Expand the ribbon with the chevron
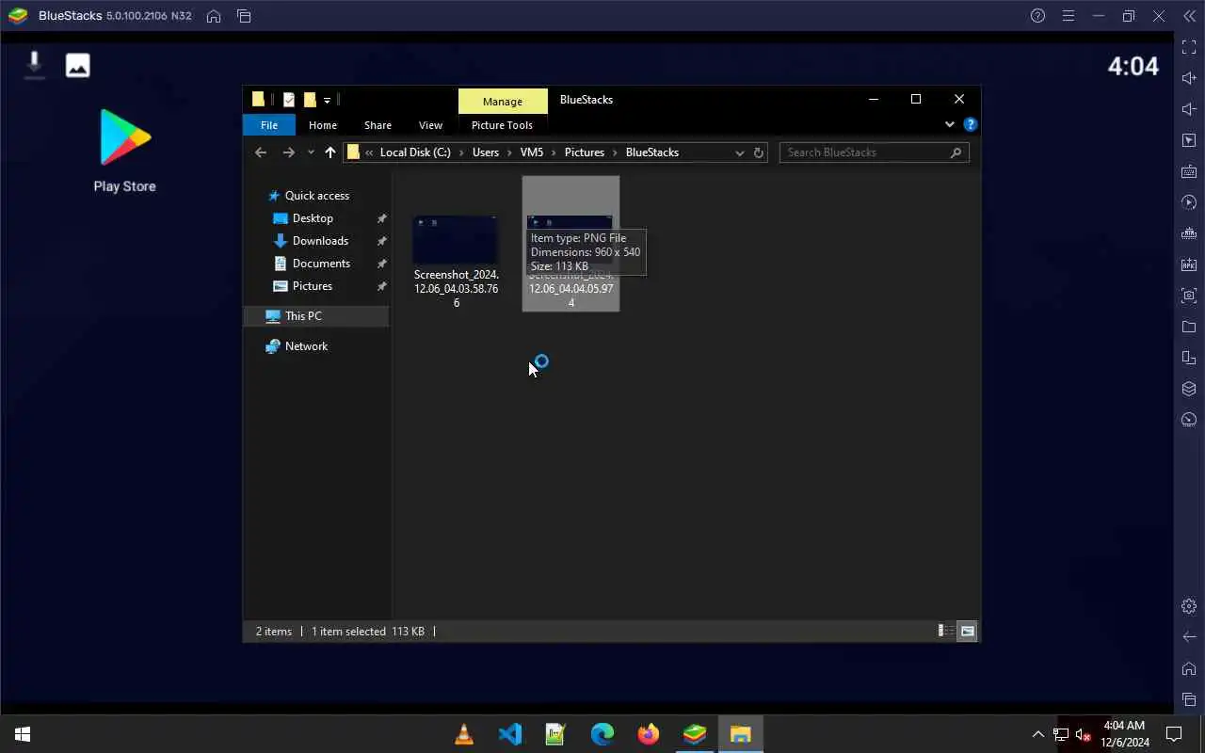The height and width of the screenshot is (753, 1205). pyautogui.click(x=949, y=124)
